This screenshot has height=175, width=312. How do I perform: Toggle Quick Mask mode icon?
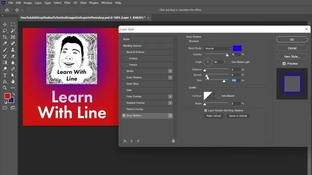click(5, 108)
